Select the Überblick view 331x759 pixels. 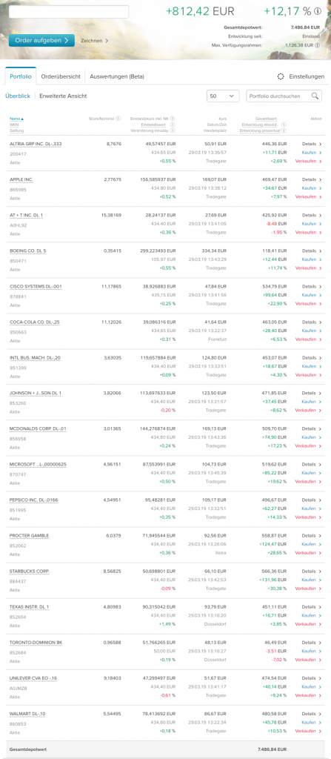point(18,96)
